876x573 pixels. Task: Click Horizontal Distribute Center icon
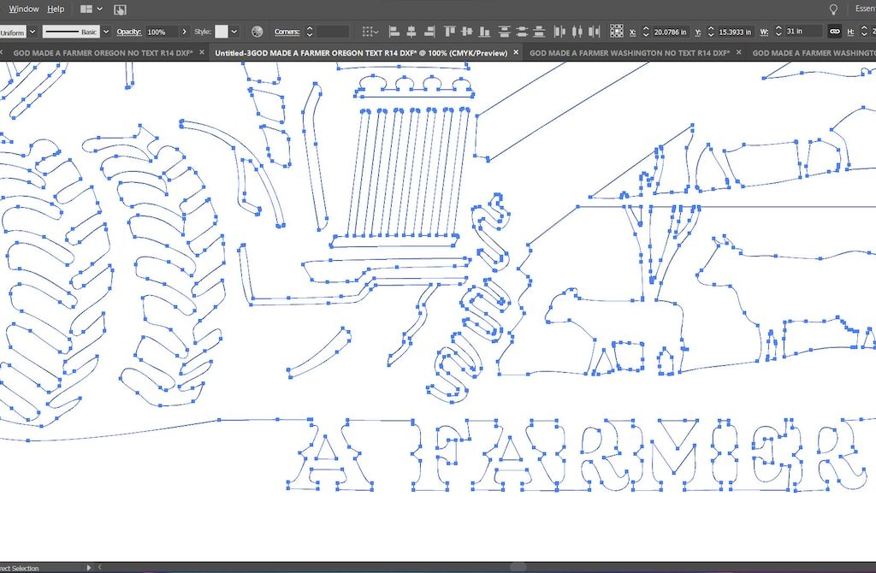577,32
